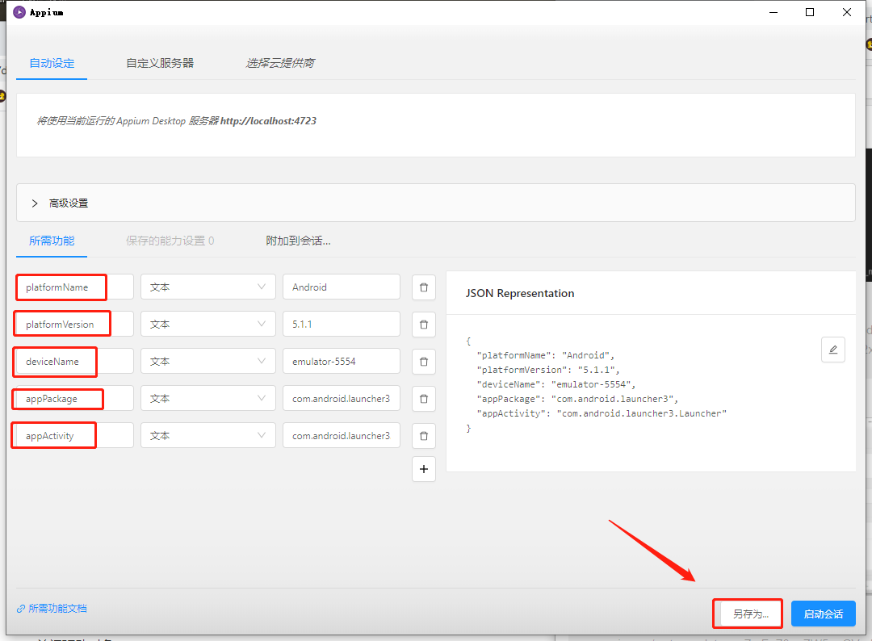Image resolution: width=872 pixels, height=641 pixels.
Task: Click the 启动会话 button
Action: pyautogui.click(x=823, y=614)
